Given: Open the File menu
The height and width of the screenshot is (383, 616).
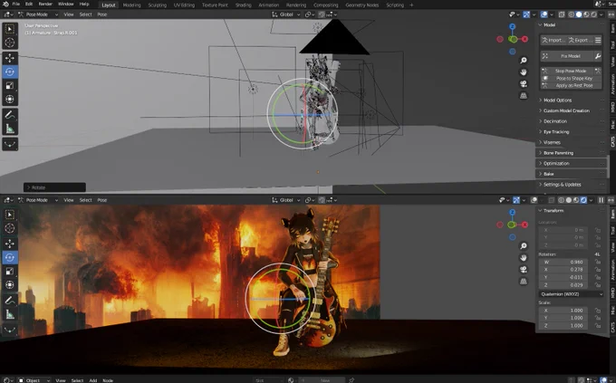Looking at the screenshot, I should (16, 4).
